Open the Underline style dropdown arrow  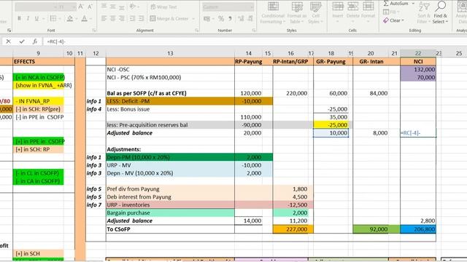tap(44, 19)
